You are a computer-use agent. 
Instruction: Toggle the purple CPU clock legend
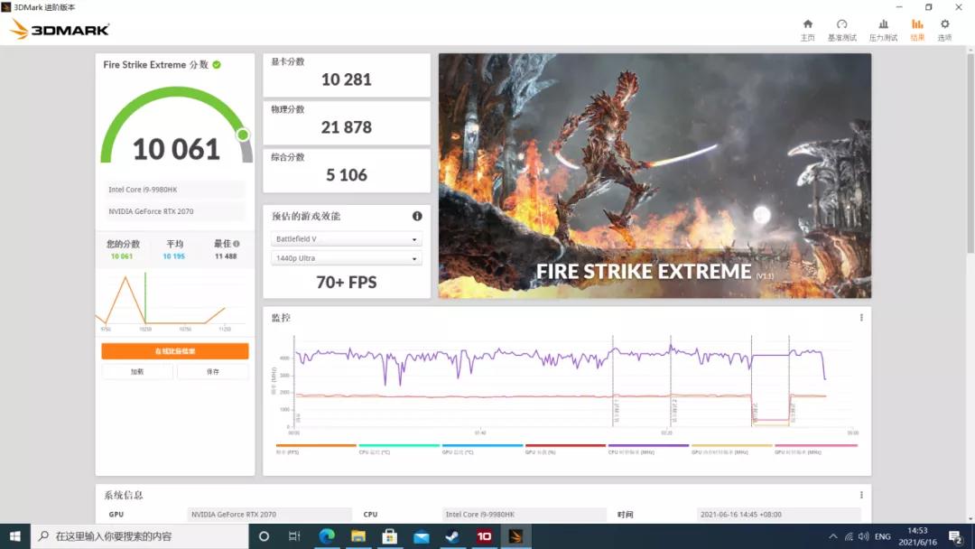648,449
